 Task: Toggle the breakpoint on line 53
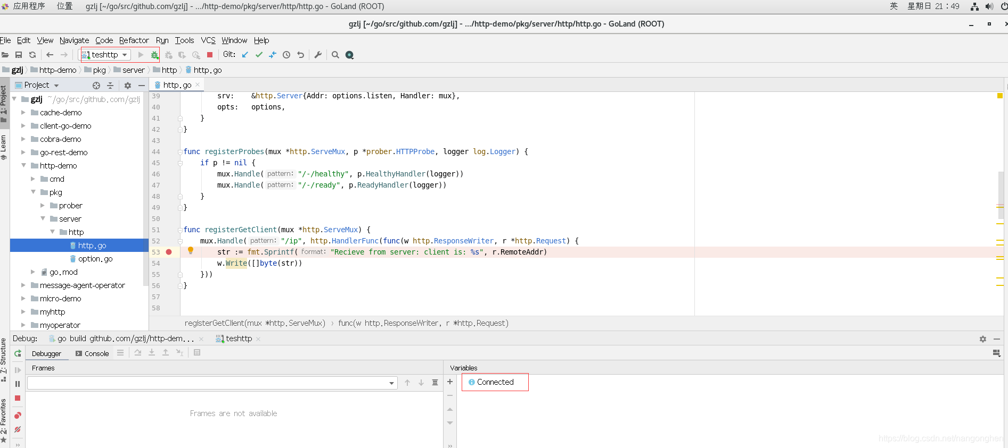pyautogui.click(x=169, y=252)
